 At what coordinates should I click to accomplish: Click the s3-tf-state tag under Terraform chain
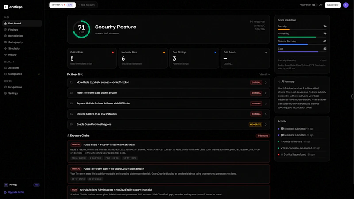[78, 179]
